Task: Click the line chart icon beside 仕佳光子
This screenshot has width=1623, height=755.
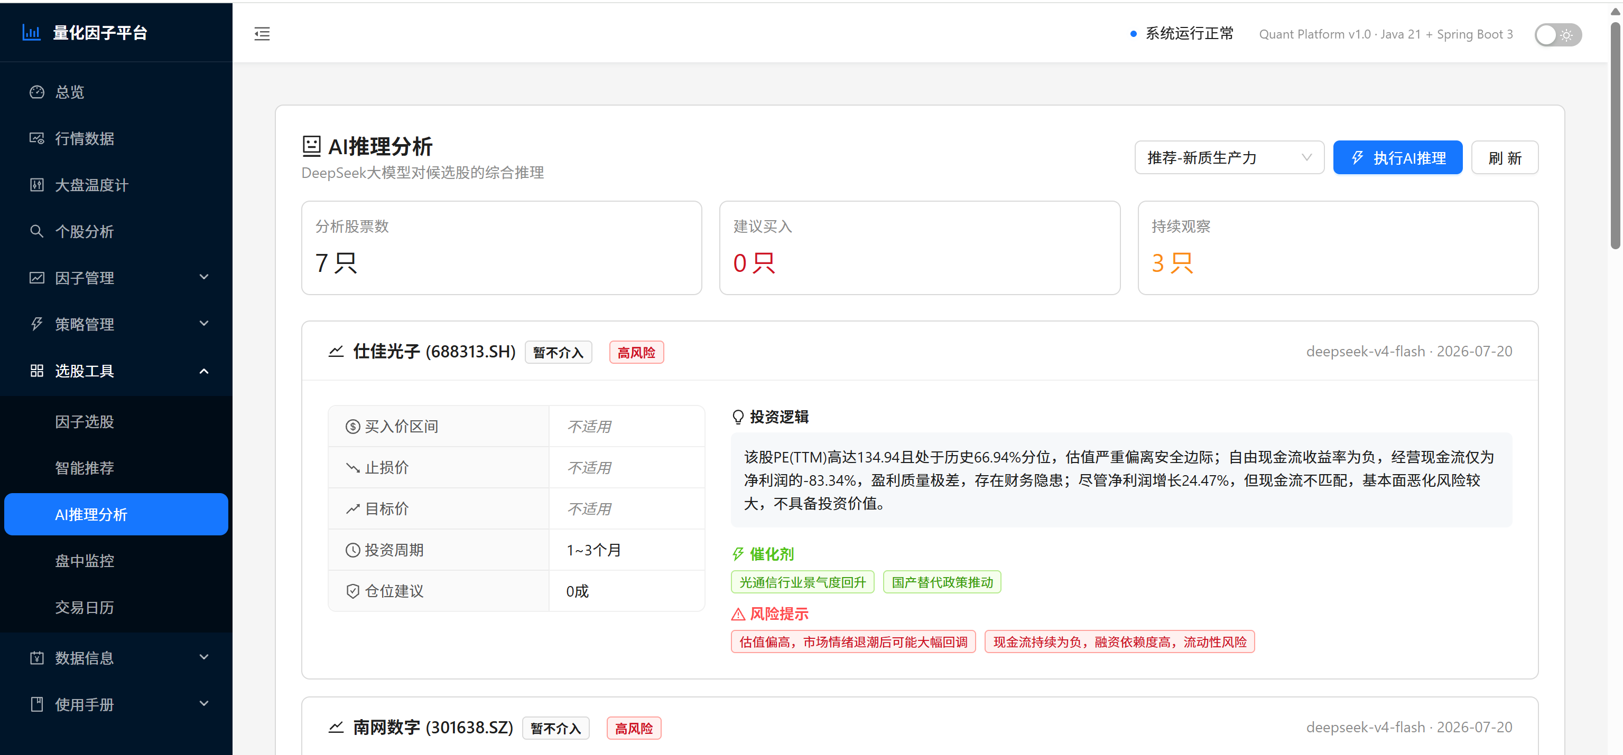Action: click(x=337, y=351)
